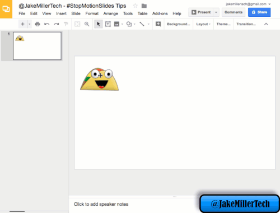Collapse the menus with the up chevron
280x213 pixels.
click(x=266, y=24)
